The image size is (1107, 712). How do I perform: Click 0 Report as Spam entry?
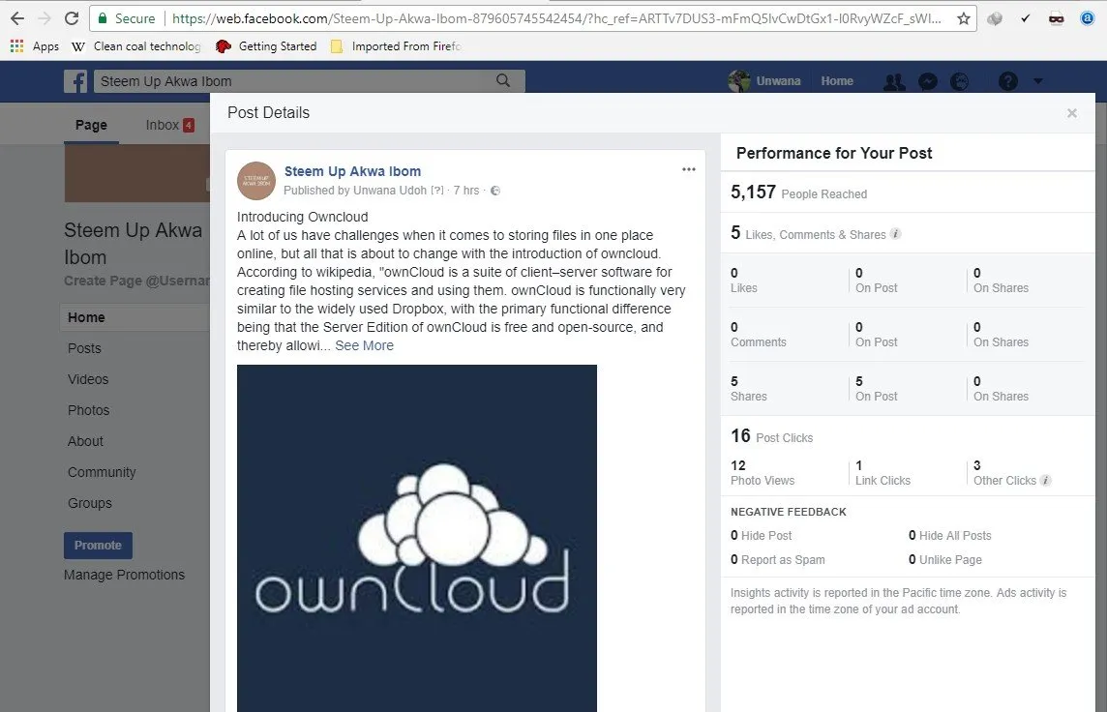pyautogui.click(x=777, y=559)
